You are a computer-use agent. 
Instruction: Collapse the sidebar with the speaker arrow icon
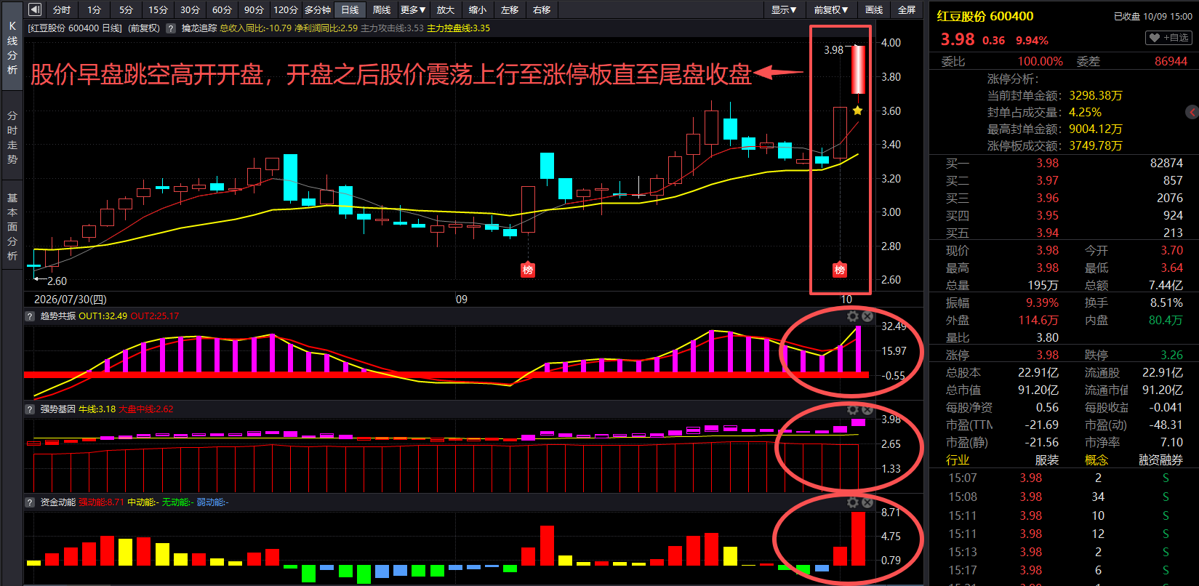pyautogui.click(x=35, y=9)
